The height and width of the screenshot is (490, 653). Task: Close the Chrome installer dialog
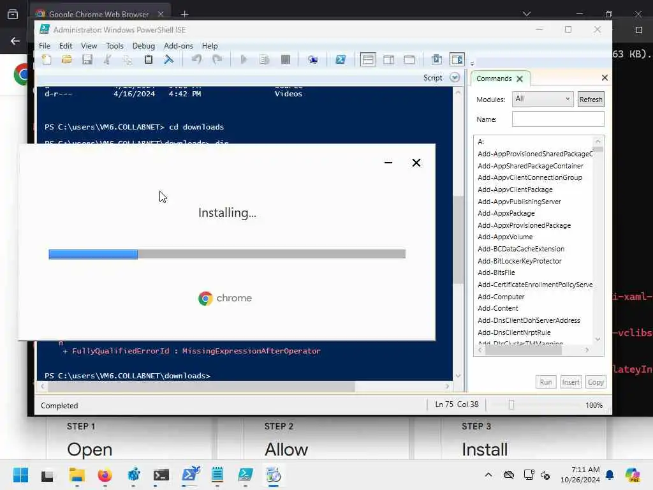coord(416,163)
